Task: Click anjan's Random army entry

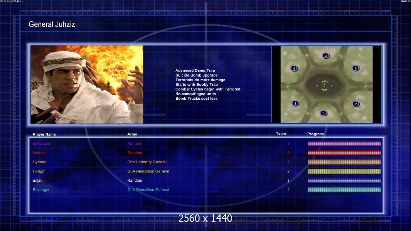Action: pos(135,181)
